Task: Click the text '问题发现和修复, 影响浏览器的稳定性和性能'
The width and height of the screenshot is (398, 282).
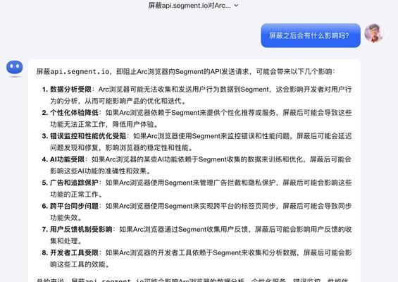Action: tap(121, 148)
